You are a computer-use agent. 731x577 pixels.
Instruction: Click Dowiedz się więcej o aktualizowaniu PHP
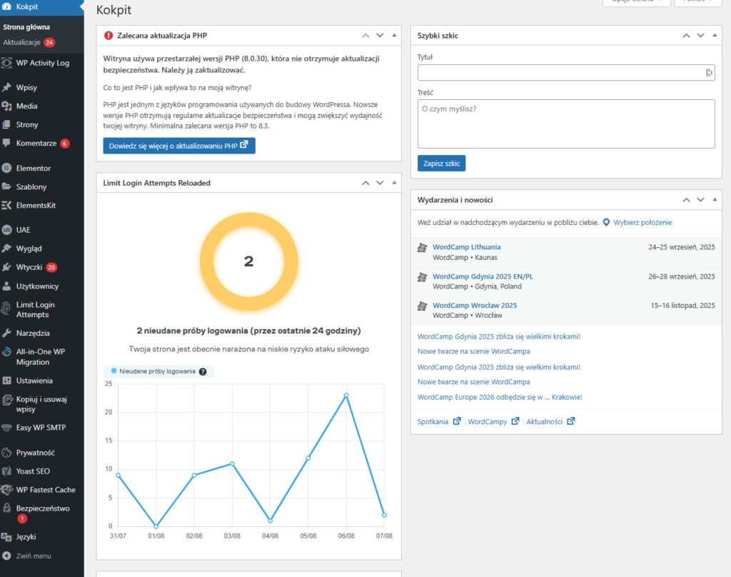tap(179, 146)
